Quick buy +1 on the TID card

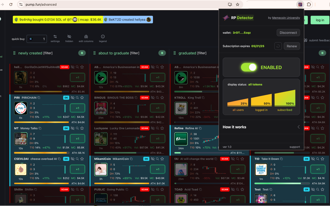point(318,169)
